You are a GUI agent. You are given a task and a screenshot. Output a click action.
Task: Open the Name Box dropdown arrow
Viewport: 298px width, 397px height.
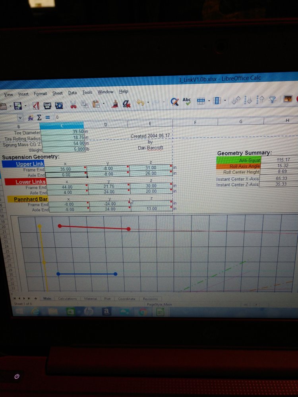(20, 118)
